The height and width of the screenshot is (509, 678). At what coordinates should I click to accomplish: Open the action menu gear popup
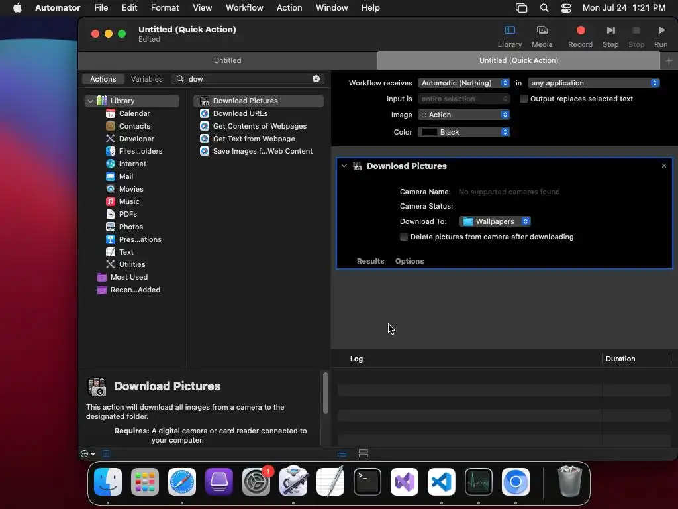[x=88, y=453]
